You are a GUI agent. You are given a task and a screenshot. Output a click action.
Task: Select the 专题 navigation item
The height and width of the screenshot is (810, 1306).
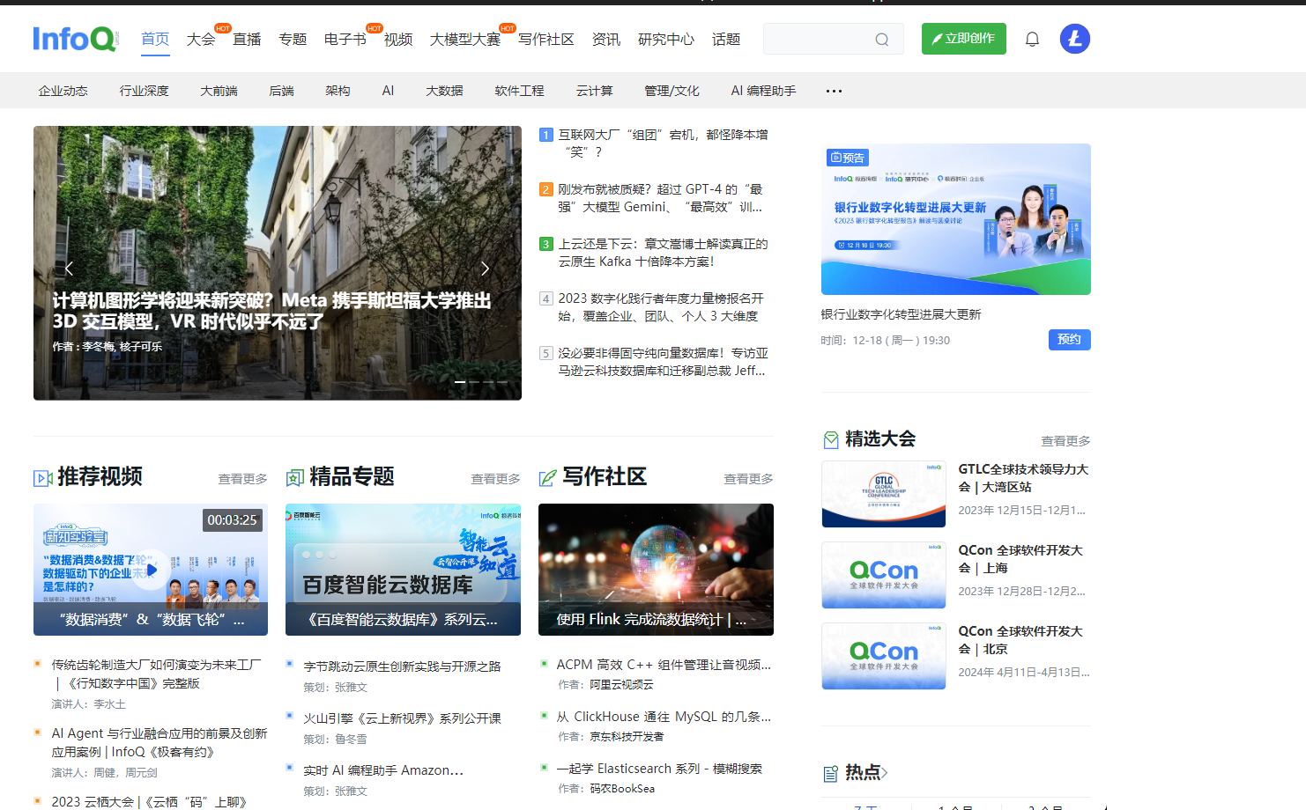pyautogui.click(x=293, y=40)
